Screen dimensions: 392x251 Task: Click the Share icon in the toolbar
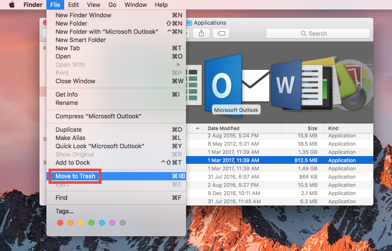click(x=201, y=33)
